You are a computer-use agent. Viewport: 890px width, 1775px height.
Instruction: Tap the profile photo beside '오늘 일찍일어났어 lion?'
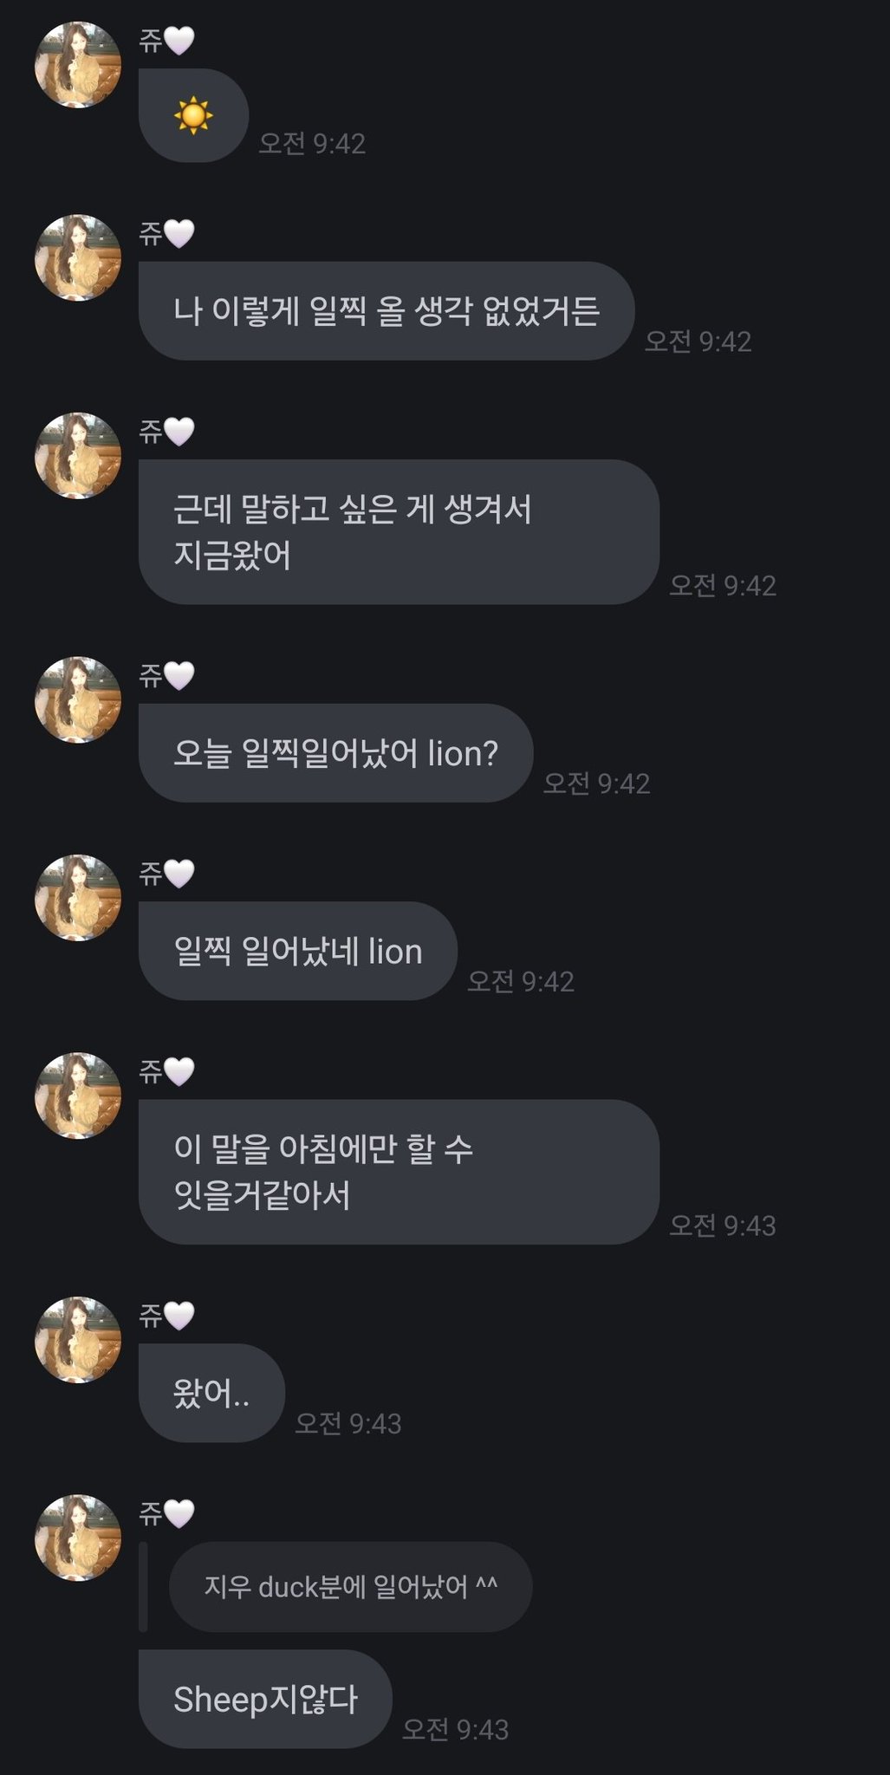(78, 699)
